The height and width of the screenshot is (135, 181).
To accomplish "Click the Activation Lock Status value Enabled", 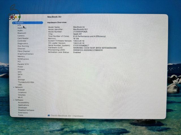I will (x=77, y=52).
